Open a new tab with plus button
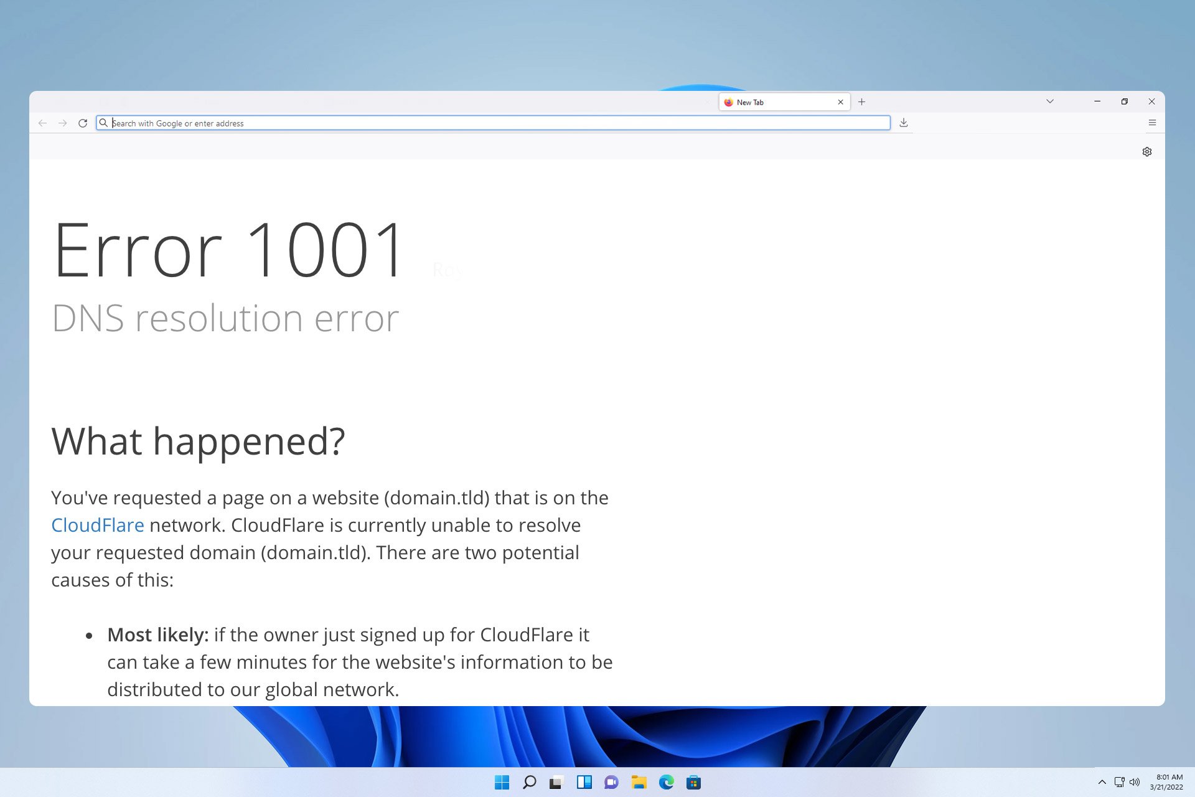 click(x=862, y=102)
